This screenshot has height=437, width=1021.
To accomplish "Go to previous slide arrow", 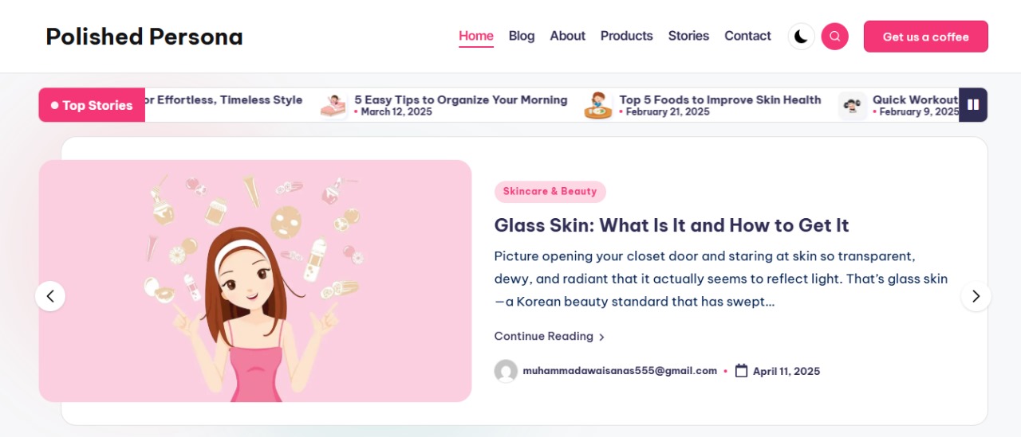I will 50,296.
